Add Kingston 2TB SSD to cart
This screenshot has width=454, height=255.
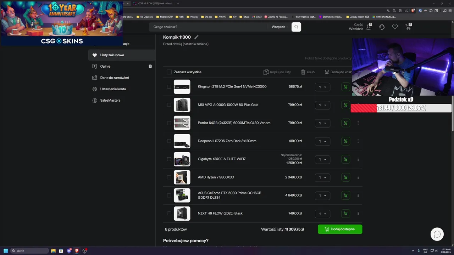(x=345, y=87)
